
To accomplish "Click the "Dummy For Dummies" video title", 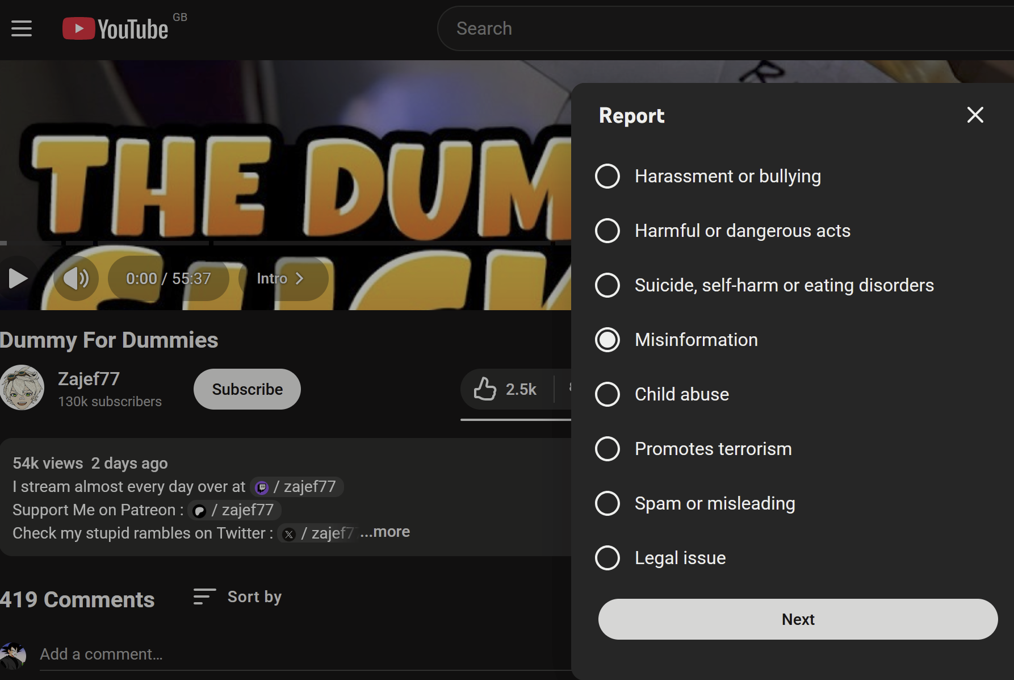I will (109, 340).
